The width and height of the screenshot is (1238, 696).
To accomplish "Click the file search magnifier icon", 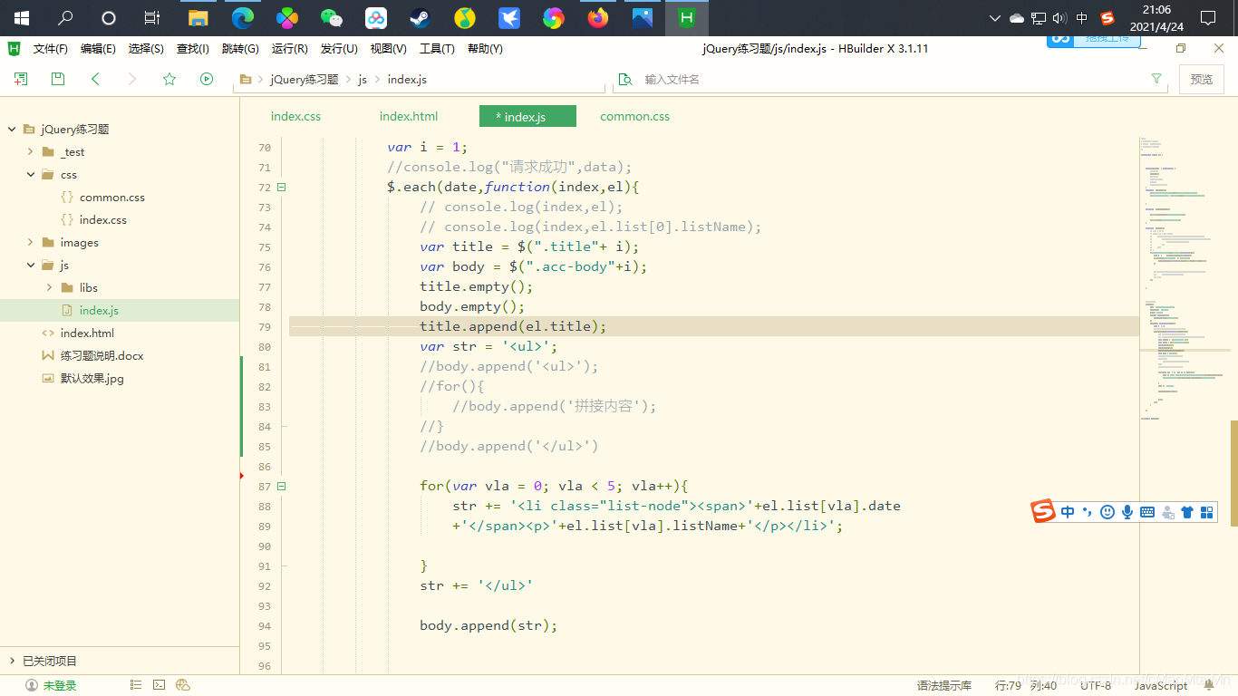I will pyautogui.click(x=624, y=80).
